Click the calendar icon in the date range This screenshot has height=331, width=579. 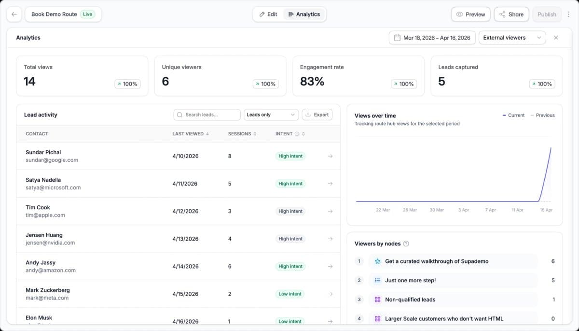coord(397,38)
